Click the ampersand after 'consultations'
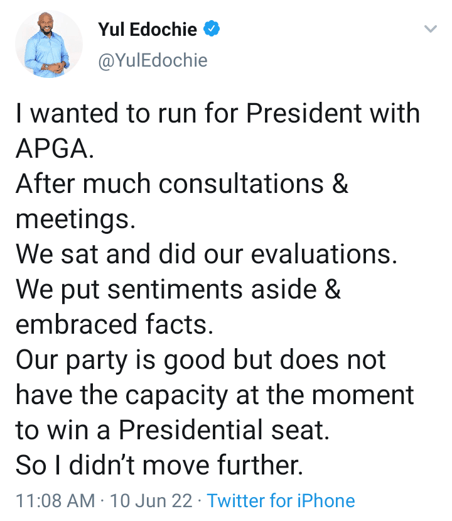This screenshot has height=521, width=452. tap(340, 184)
